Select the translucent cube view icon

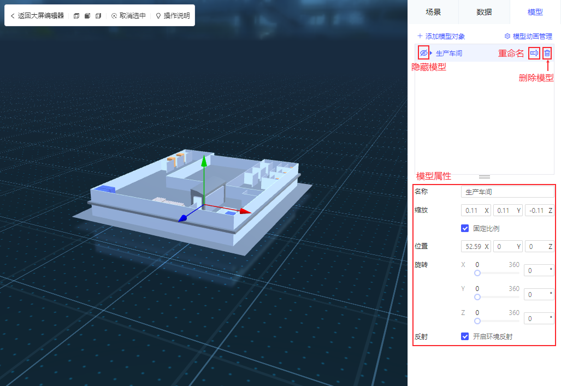tap(98, 16)
